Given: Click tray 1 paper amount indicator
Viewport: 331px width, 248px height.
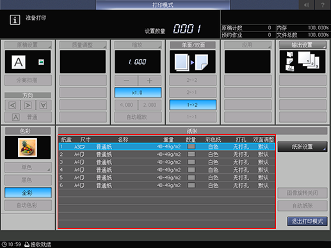Looking at the screenshot, I should point(191,146).
